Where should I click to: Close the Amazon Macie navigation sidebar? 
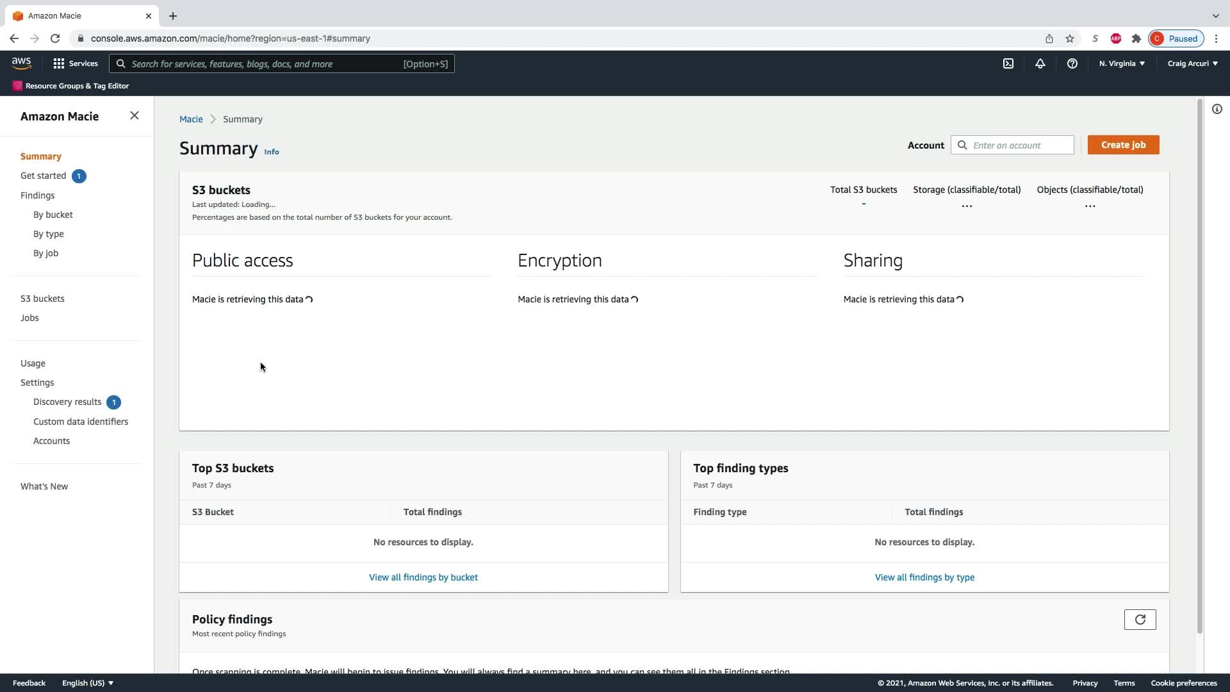134,116
